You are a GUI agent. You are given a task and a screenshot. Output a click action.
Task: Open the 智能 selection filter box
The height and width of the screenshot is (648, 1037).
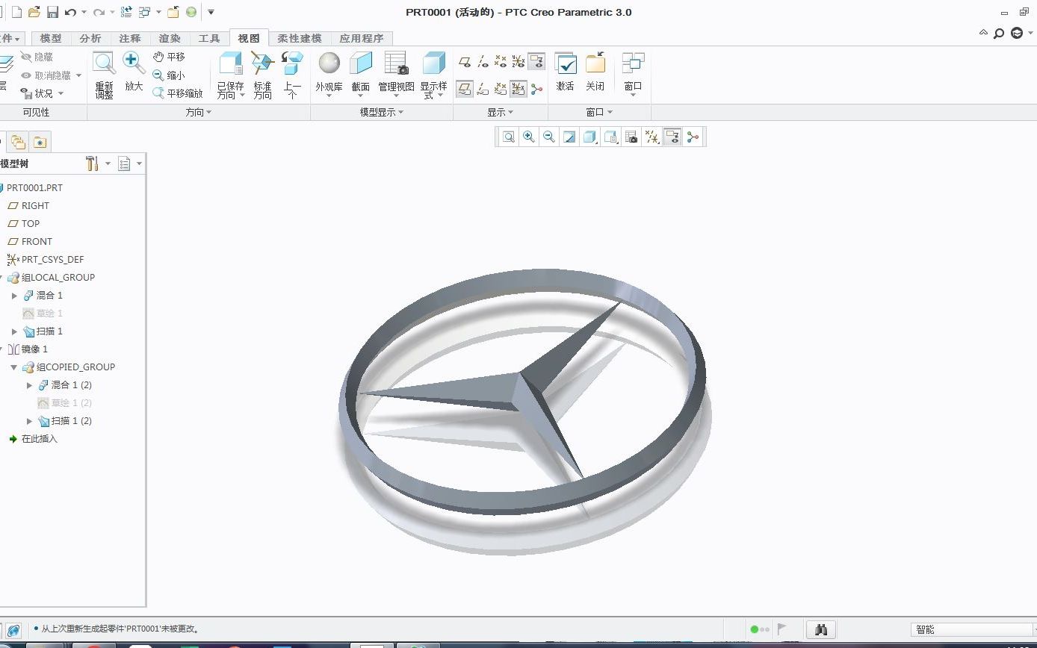click(973, 629)
